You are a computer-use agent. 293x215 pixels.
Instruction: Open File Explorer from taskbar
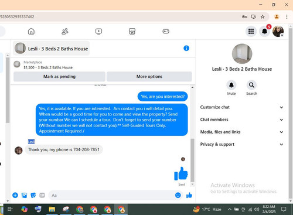pos(52,209)
